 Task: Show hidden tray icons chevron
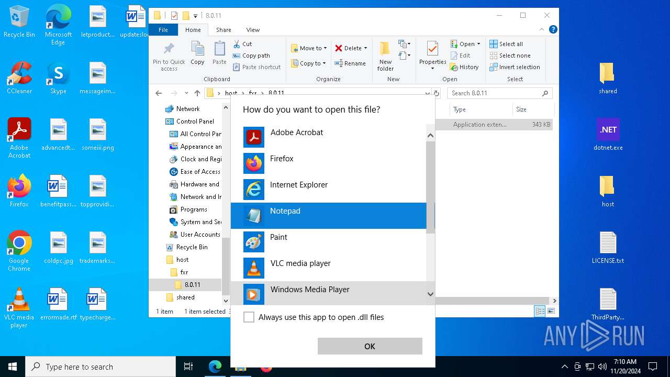(x=564, y=367)
